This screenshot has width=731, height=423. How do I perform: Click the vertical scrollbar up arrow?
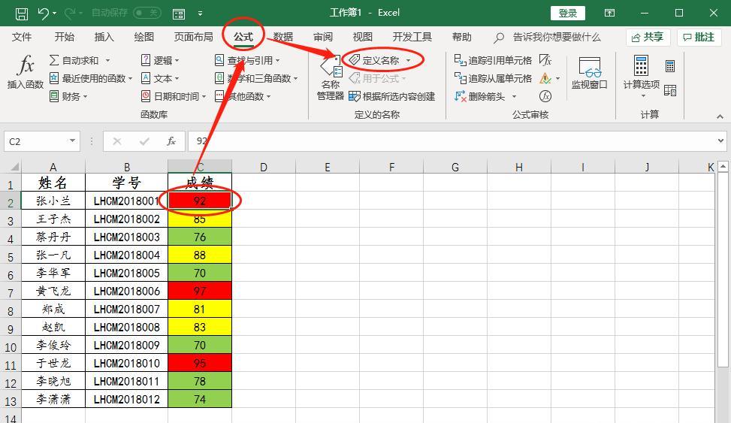click(723, 167)
